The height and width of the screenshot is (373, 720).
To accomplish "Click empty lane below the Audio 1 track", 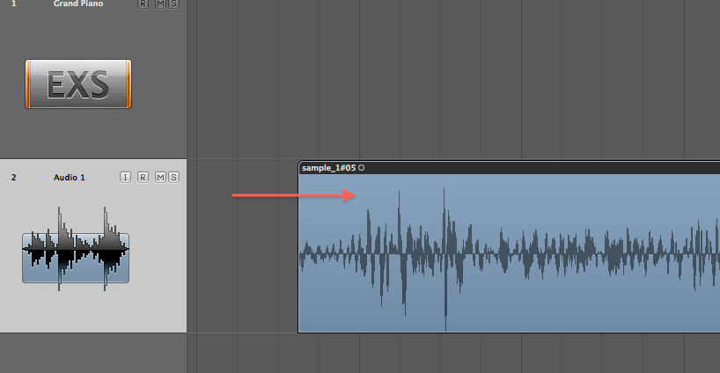I will coord(440,354).
